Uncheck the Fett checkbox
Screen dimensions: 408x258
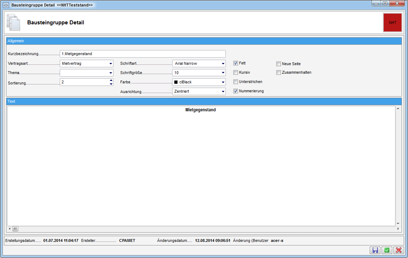pyautogui.click(x=235, y=63)
